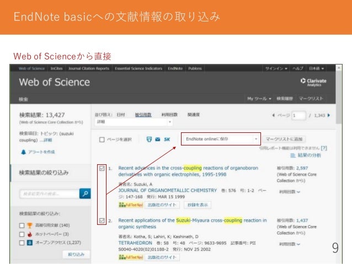Click the open access badge icon
Screen dimensions: 352x264
[30, 243]
